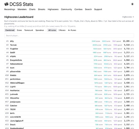
Task: Open player Yermak's leaderboard row
Action: 69,45
